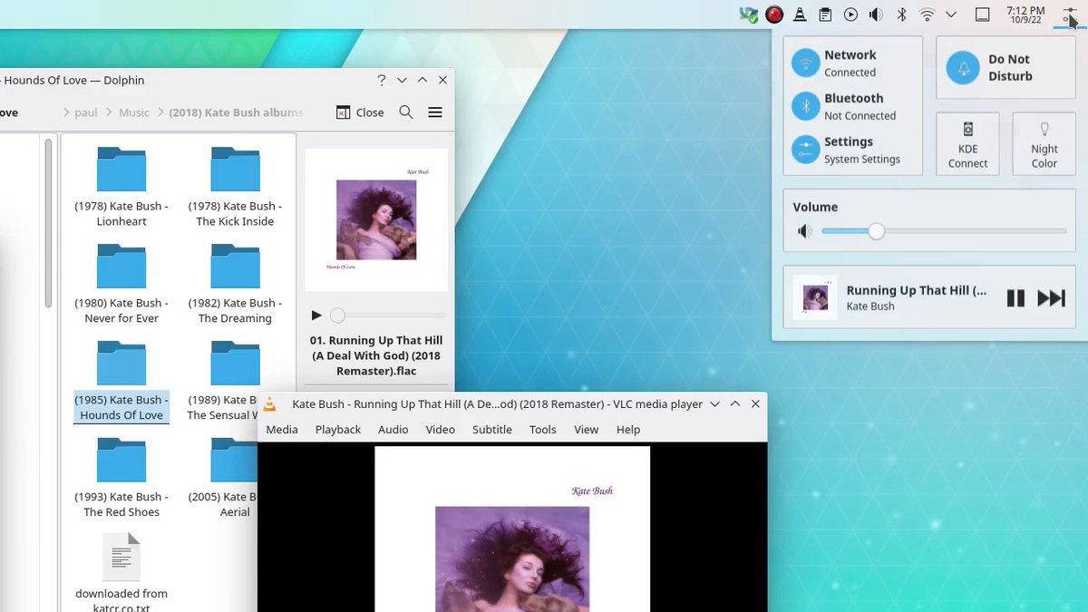
Task: Click the VLC cone icon in title bar
Action: pos(269,403)
